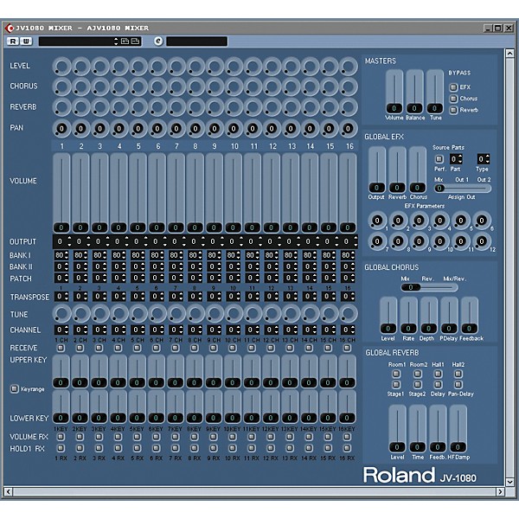
Task: Click the Output stepper for part 1
Action: [62, 241]
